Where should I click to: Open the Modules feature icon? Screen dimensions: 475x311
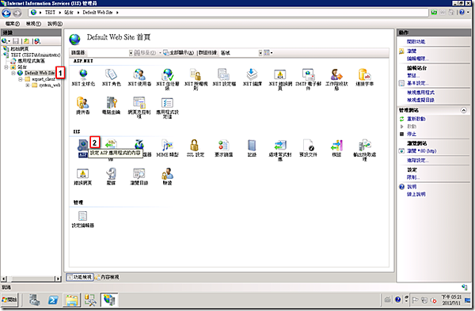336,146
